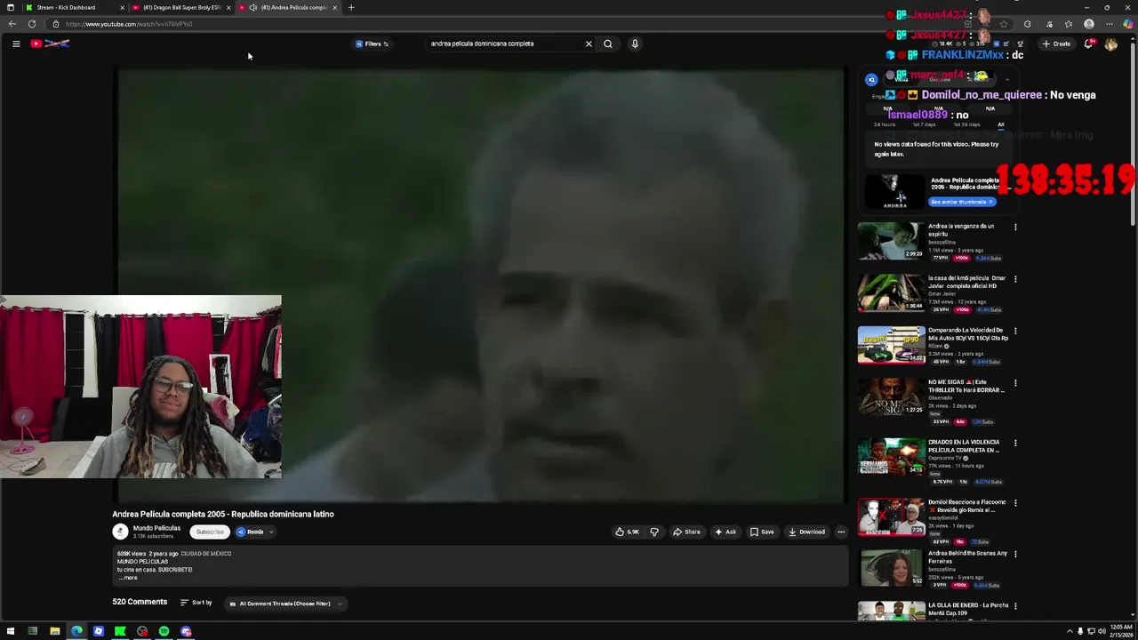This screenshot has width=1138, height=640.
Task: Open the Ask AI button
Action: pyautogui.click(x=725, y=532)
